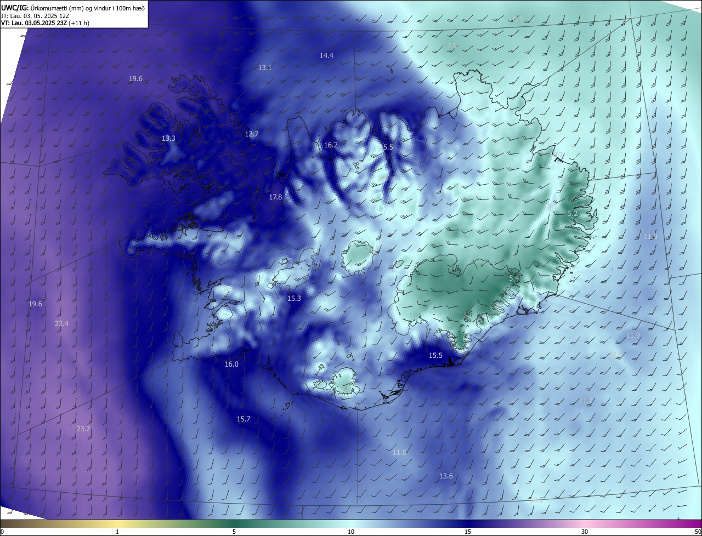Image resolution: width=702 pixels, height=536 pixels.
Task: Click the 14.4 value on the map
Action: click(x=327, y=55)
